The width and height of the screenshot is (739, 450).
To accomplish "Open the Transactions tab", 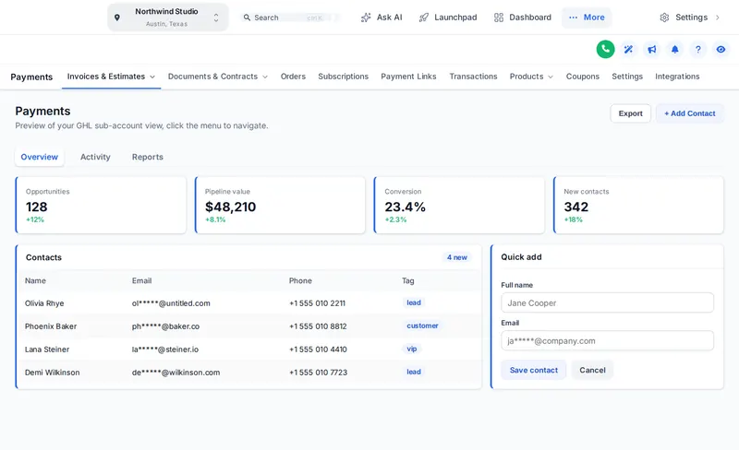I will click(x=473, y=77).
